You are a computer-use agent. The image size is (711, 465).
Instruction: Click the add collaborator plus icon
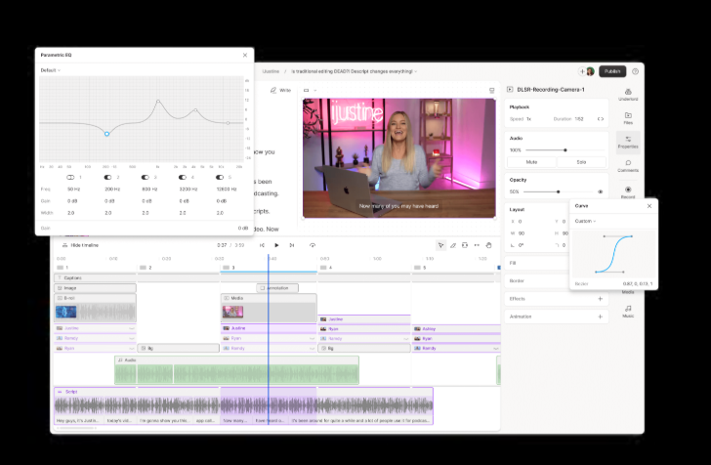[582, 71]
